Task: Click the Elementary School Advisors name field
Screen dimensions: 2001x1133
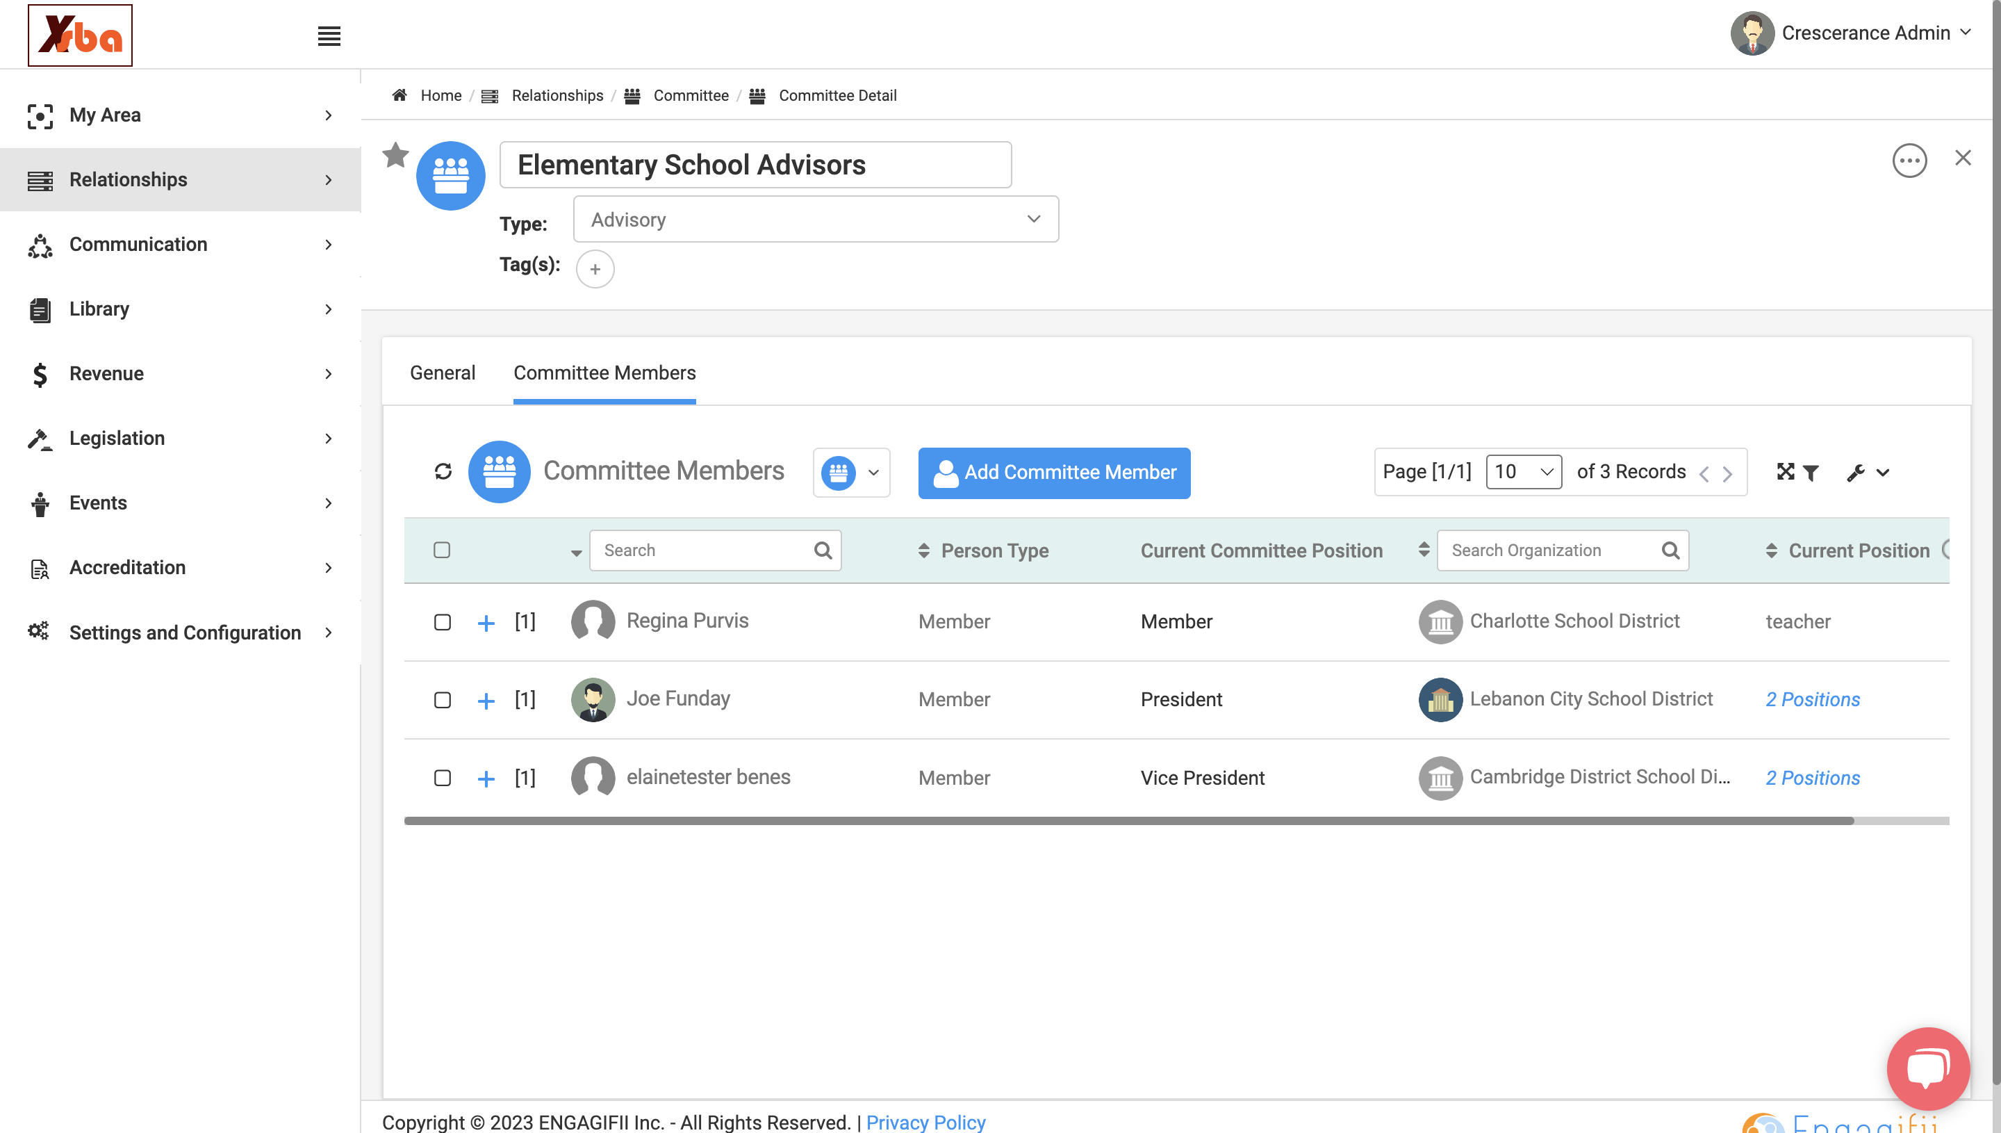Action: click(755, 165)
